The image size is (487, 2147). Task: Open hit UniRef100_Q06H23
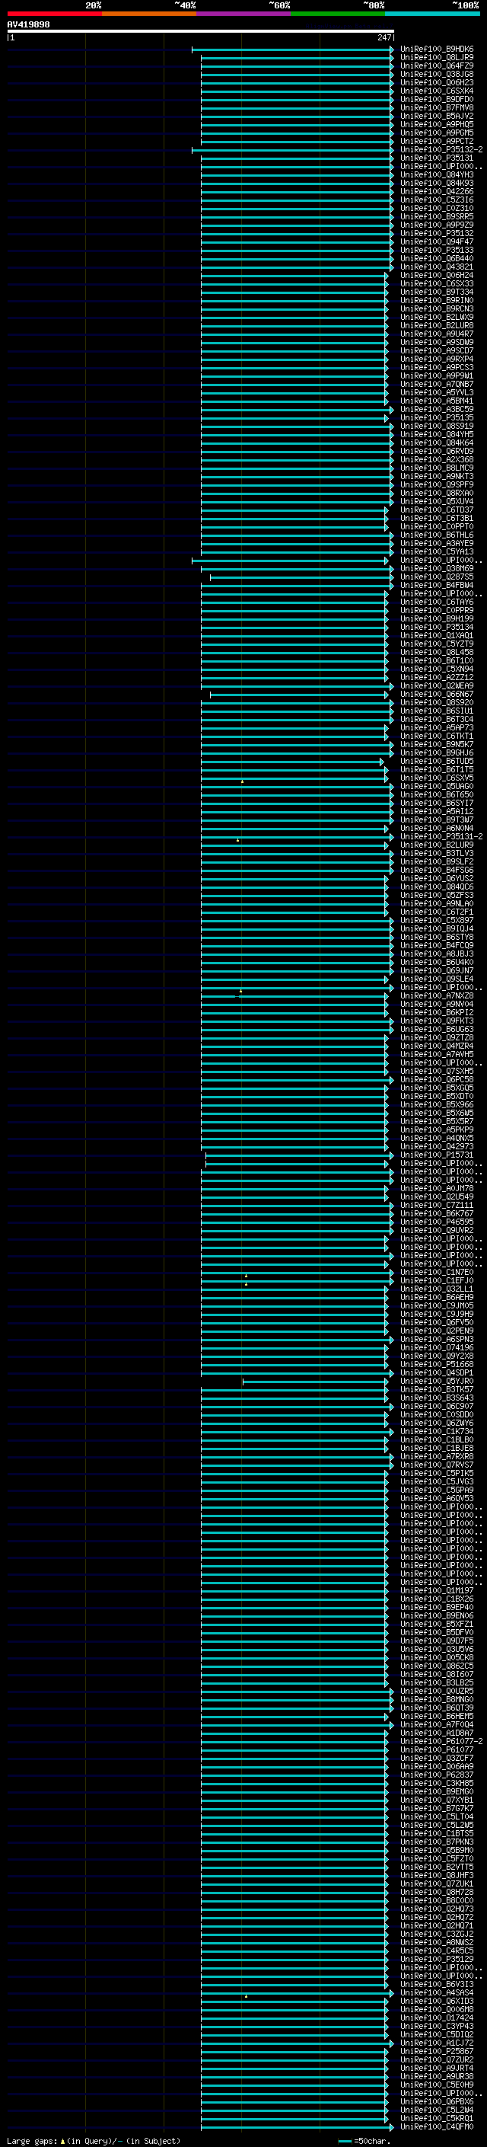436,82
